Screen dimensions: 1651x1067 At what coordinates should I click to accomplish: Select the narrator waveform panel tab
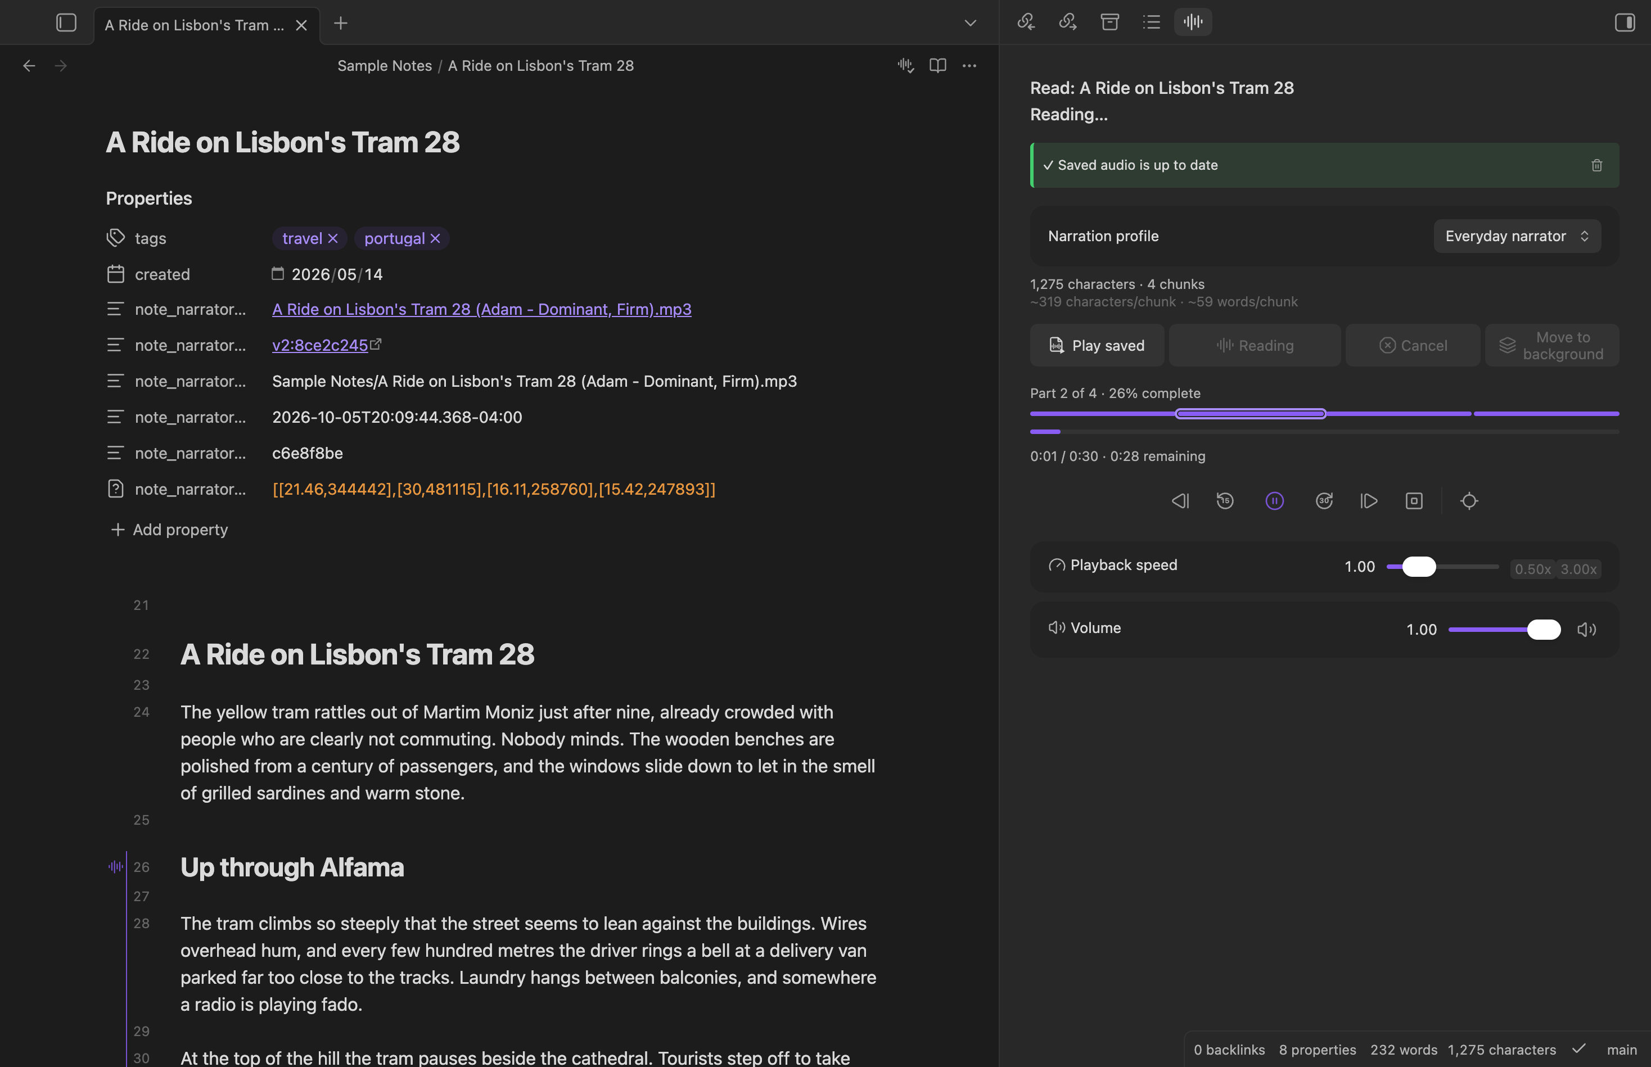[x=1193, y=22]
